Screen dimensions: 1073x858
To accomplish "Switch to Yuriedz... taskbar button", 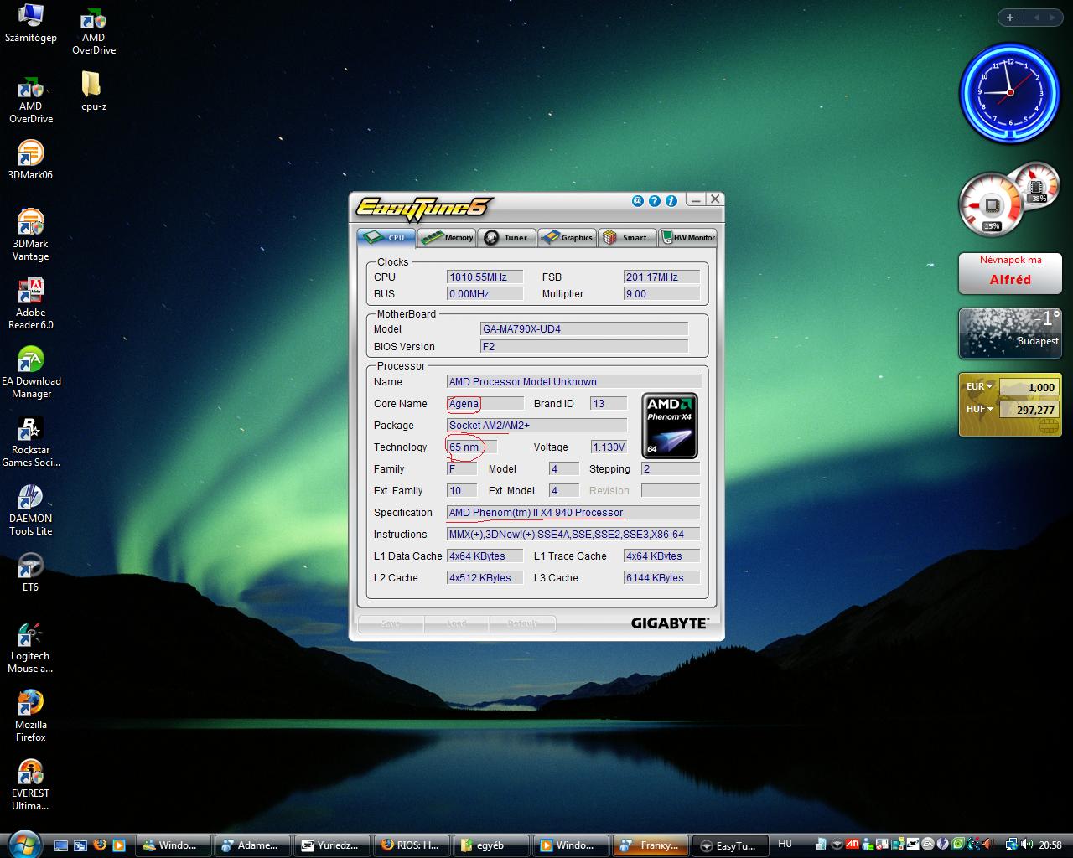I will [331, 845].
